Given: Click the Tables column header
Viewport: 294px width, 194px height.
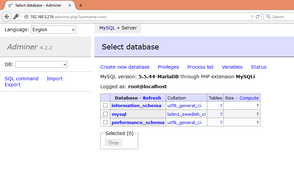Looking at the screenshot, I should [215, 98].
